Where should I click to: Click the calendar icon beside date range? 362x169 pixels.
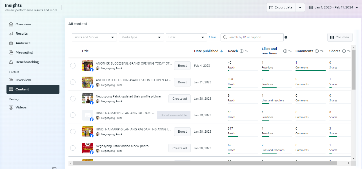coord(311,8)
